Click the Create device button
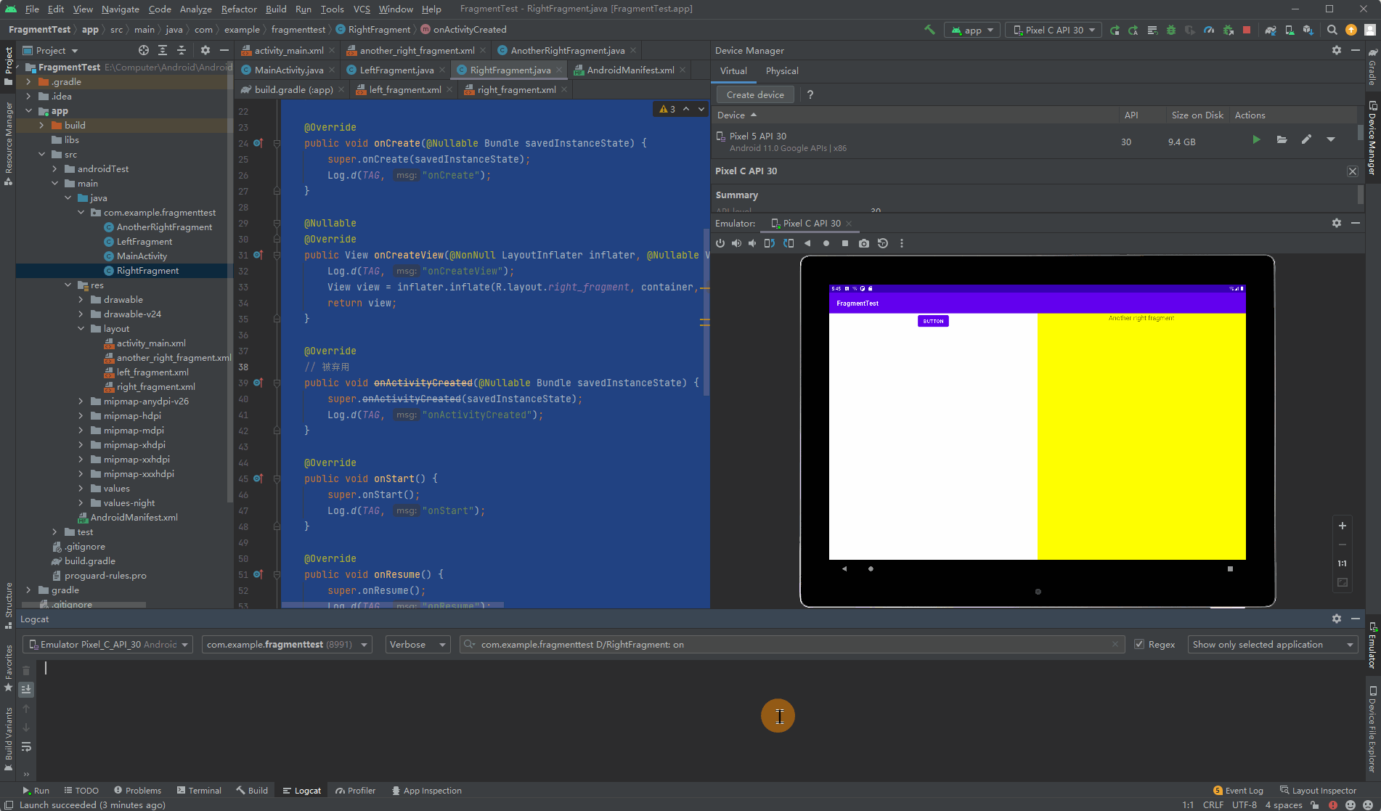This screenshot has height=811, width=1381. (x=755, y=94)
